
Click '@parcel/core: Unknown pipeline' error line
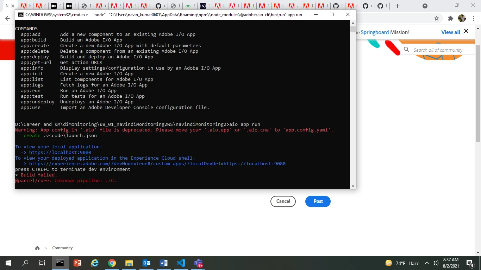tap(66, 181)
